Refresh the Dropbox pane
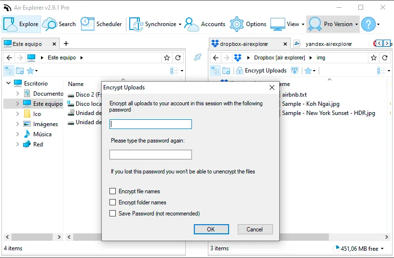 [x=385, y=58]
